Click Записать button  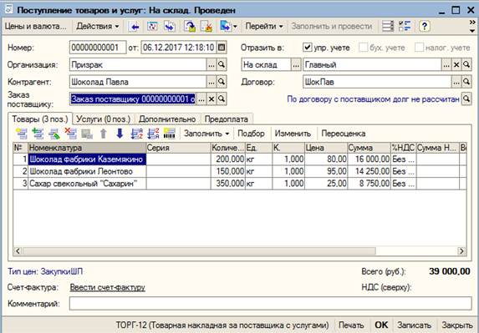(415, 325)
